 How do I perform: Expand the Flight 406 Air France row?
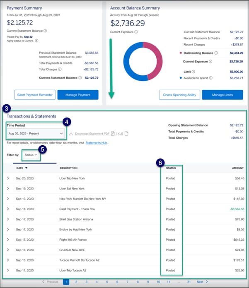click(x=8, y=240)
